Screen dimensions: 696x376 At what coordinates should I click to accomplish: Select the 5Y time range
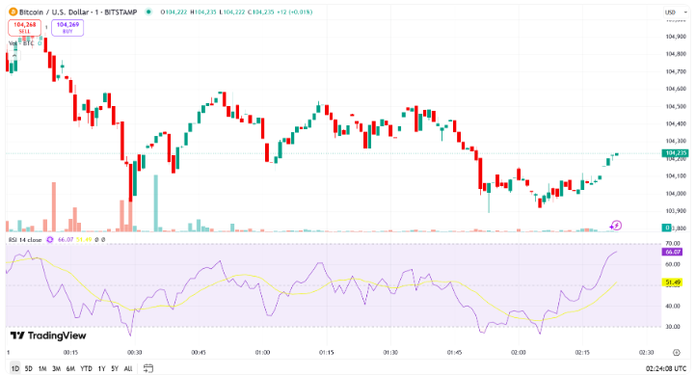point(115,368)
